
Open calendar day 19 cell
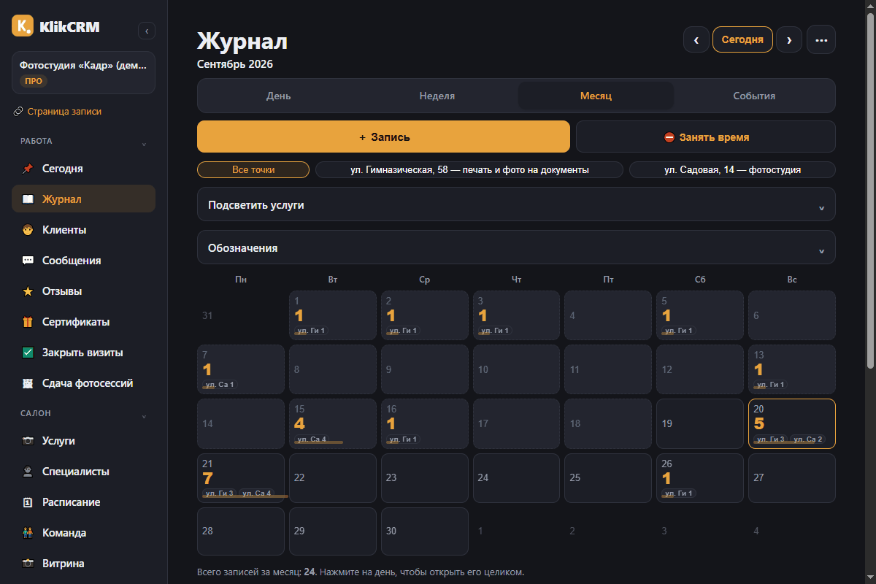click(x=700, y=423)
